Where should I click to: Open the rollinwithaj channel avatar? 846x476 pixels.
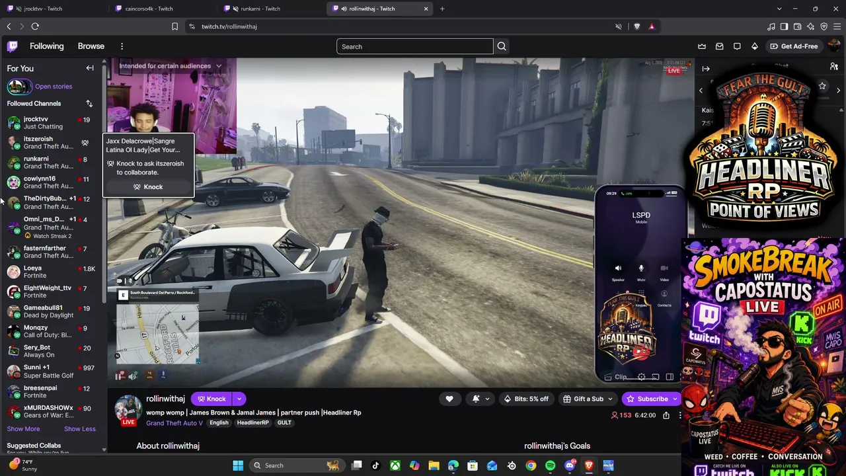[x=129, y=410]
